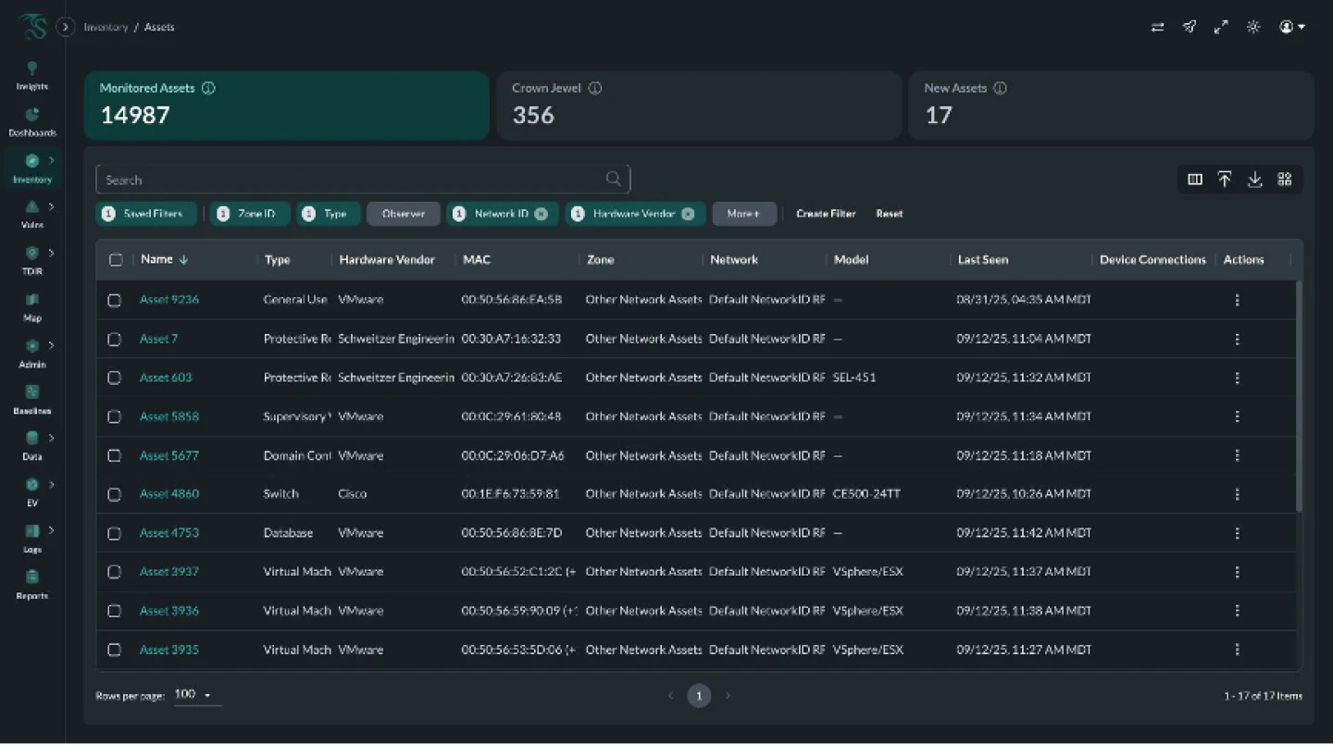This screenshot has width=1333, height=745.
Task: Check the checkbox for Asset 9236
Action: tap(115, 300)
